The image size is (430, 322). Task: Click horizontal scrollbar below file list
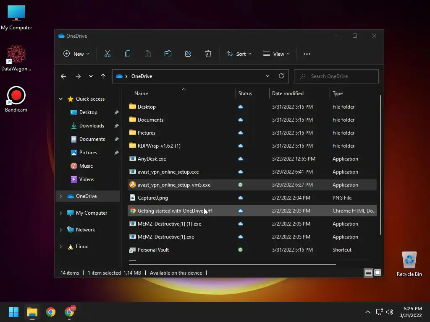click(233, 265)
